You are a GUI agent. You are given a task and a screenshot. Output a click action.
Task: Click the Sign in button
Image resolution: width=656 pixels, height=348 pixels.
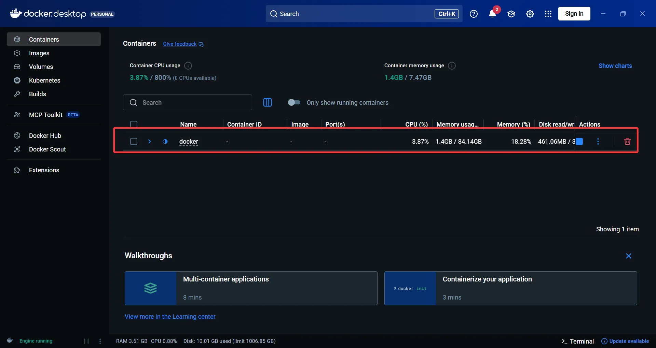click(x=574, y=14)
